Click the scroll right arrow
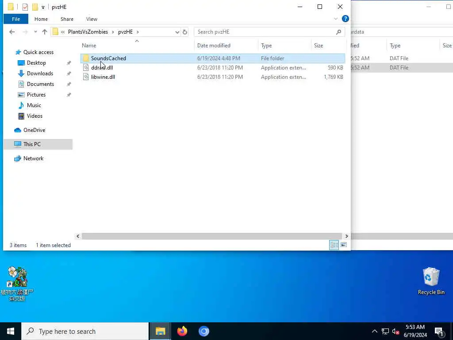453x340 pixels. (x=346, y=236)
